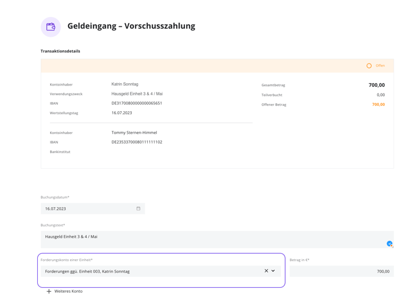Click the plus icon next to Weiteres Konto
Screen dimensions: 420x305
pyautogui.click(x=49, y=292)
